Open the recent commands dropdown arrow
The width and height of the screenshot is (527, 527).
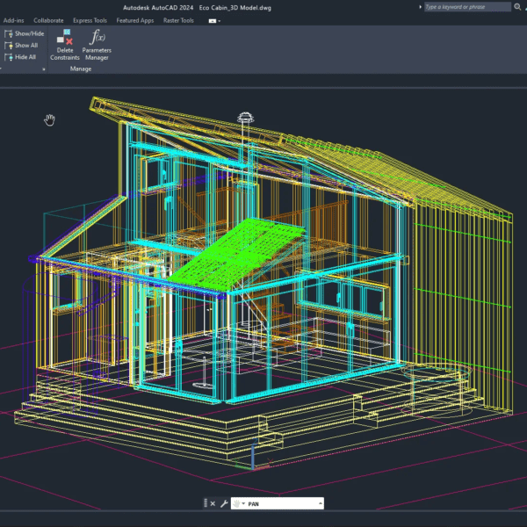243,503
